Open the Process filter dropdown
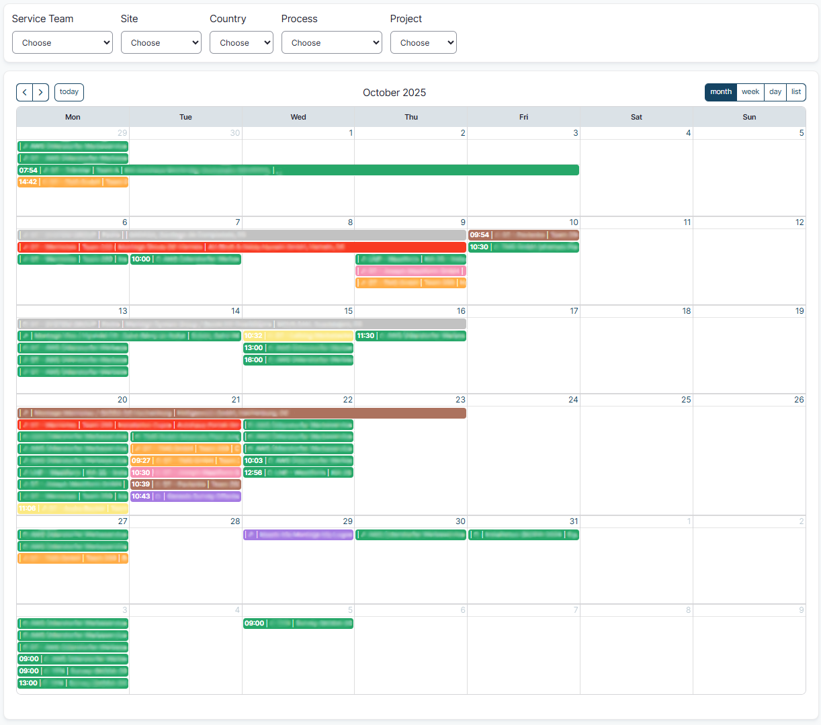This screenshot has width=821, height=725. pyautogui.click(x=331, y=42)
